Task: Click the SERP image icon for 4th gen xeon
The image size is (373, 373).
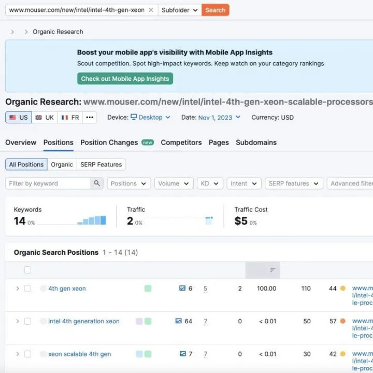Action: pos(182,289)
